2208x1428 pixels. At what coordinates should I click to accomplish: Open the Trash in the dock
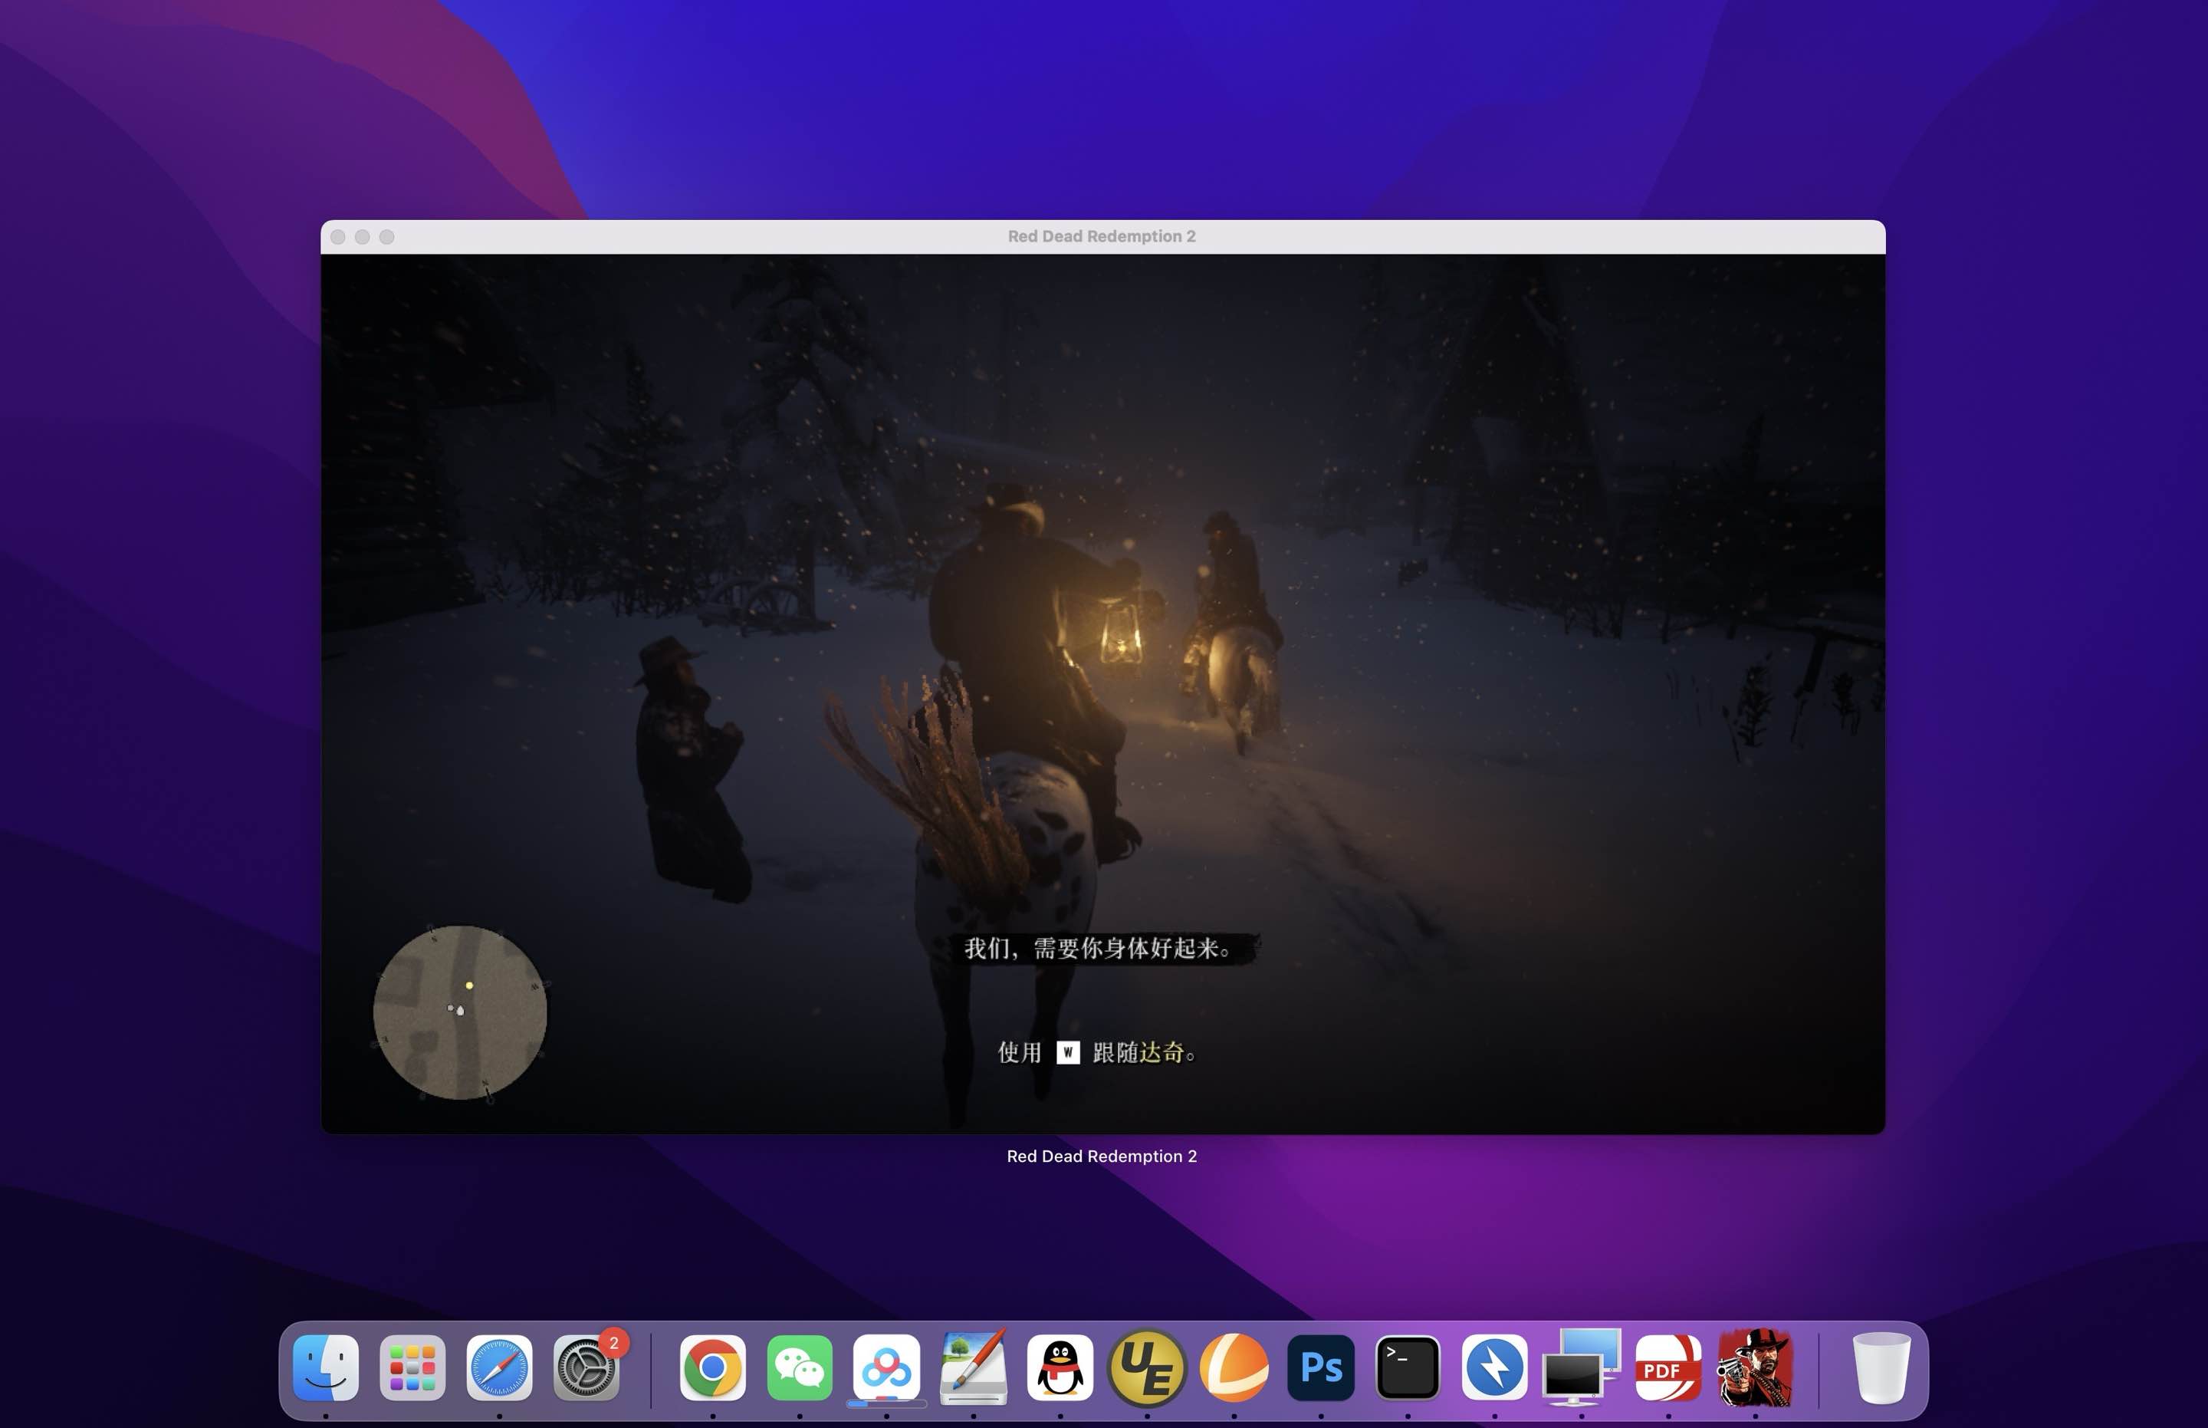(x=1881, y=1367)
